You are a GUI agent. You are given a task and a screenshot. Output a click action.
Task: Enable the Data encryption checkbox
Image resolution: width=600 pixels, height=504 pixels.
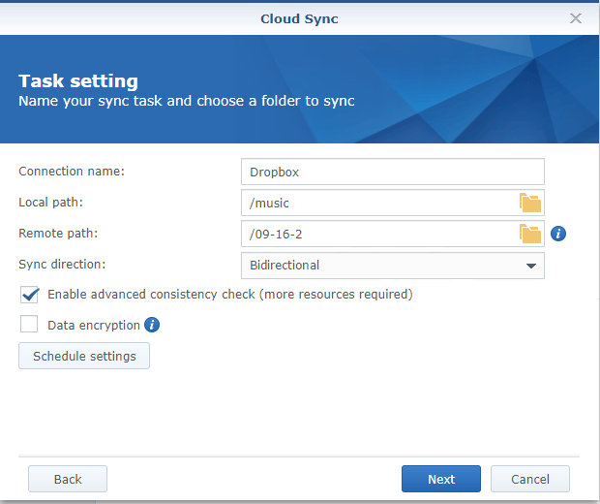tap(29, 325)
